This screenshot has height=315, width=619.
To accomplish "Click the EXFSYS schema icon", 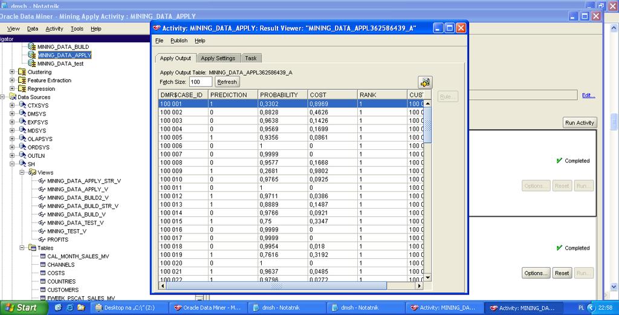I will pyautogui.click(x=22, y=122).
